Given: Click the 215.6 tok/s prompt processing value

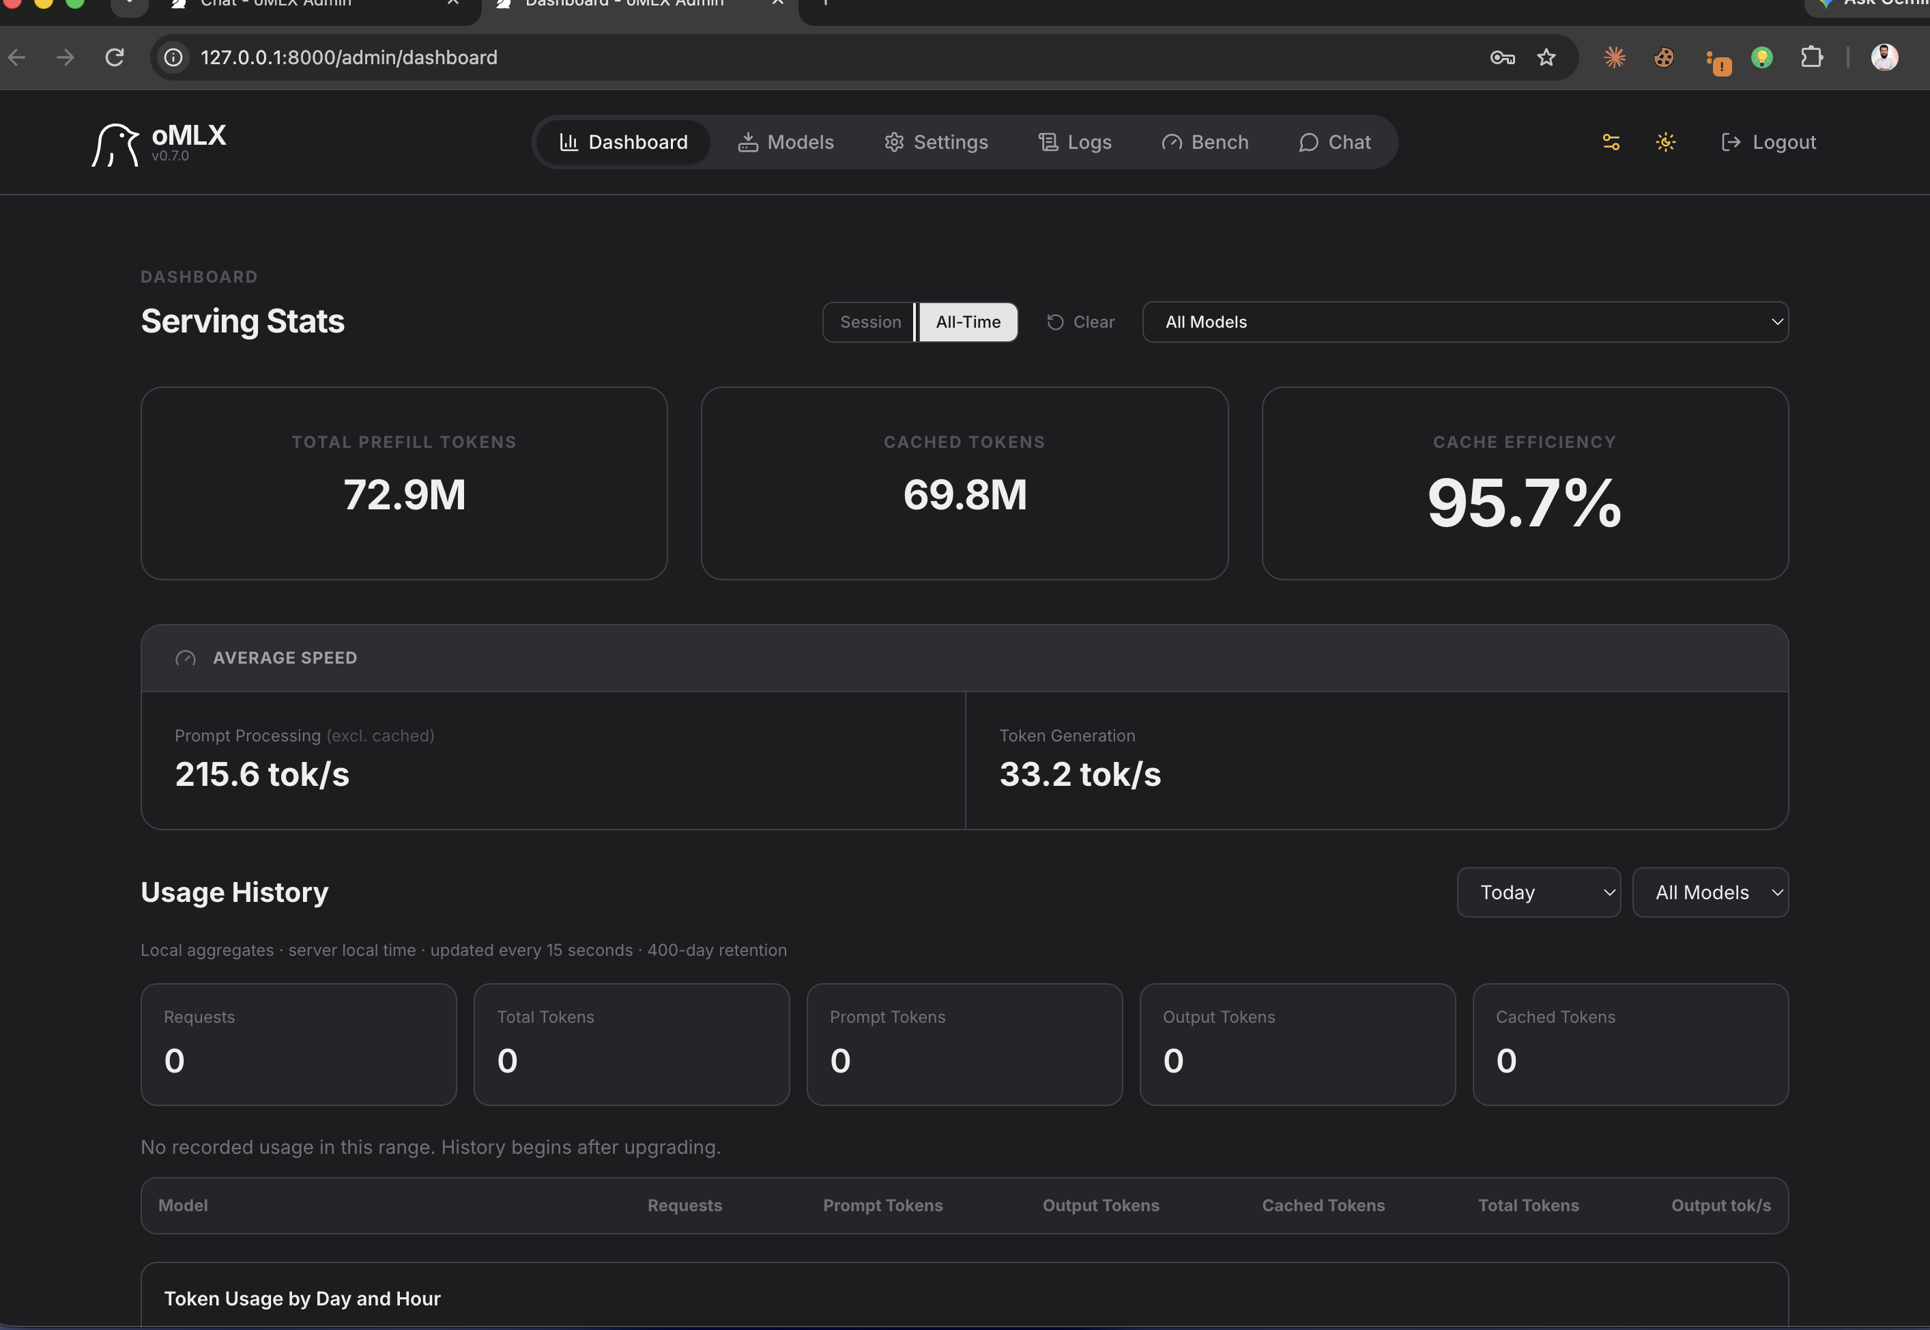Looking at the screenshot, I should pyautogui.click(x=262, y=774).
